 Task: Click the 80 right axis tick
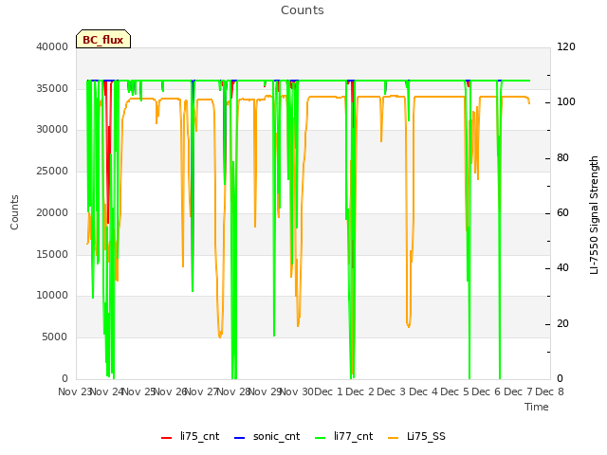[562, 158]
